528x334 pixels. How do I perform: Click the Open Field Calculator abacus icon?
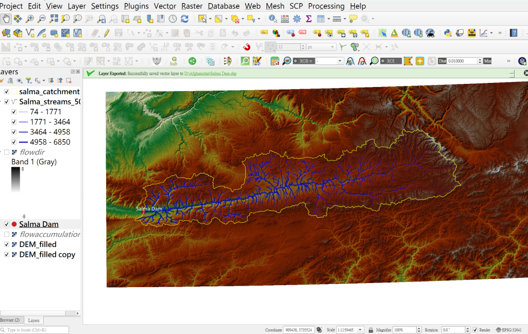(x=285, y=19)
